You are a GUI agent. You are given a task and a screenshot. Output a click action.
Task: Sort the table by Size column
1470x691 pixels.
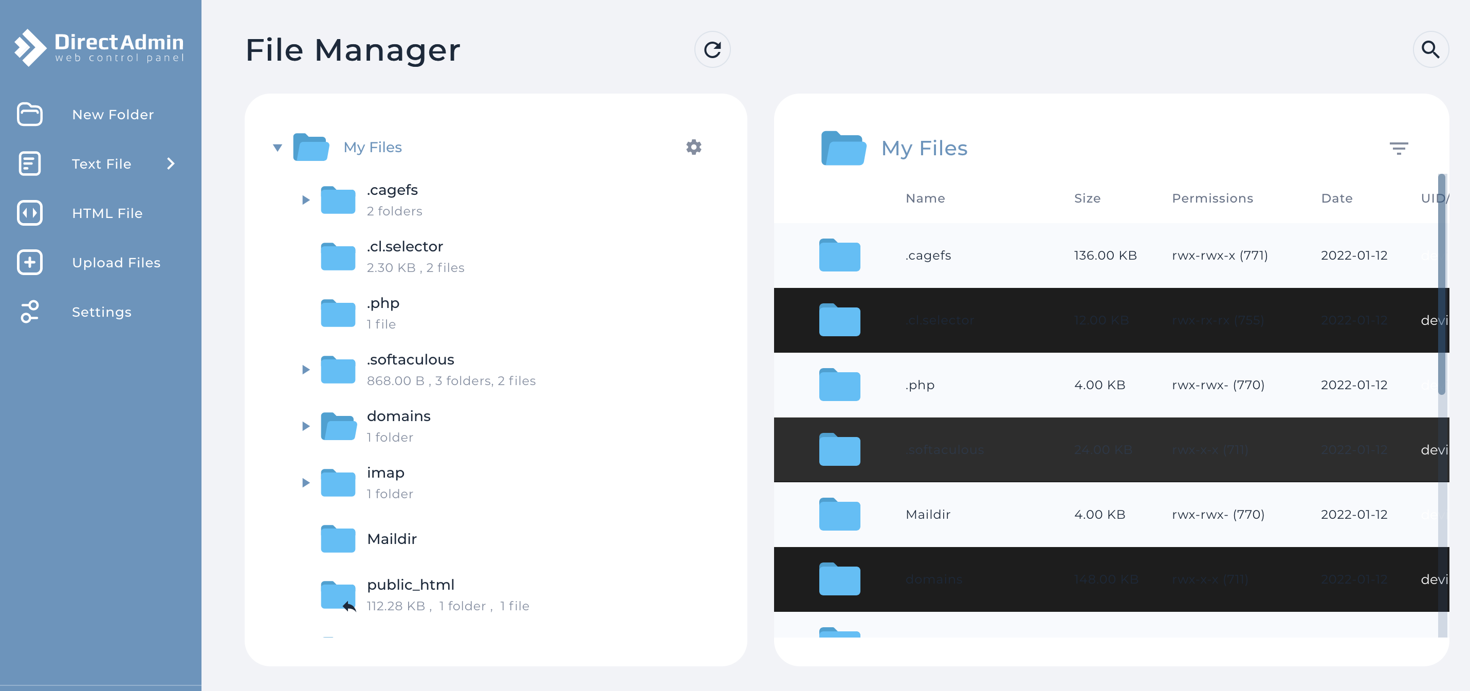coord(1087,198)
